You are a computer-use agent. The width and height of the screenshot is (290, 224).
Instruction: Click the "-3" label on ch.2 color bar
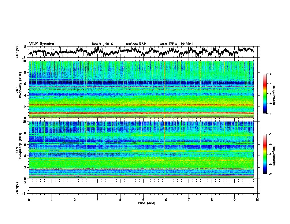270,134
